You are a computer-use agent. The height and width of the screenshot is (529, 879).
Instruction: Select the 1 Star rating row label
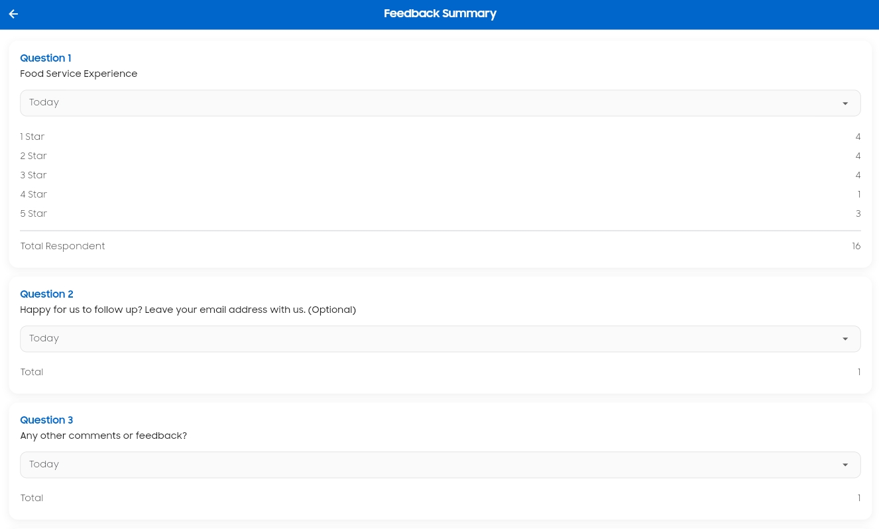[x=32, y=137]
